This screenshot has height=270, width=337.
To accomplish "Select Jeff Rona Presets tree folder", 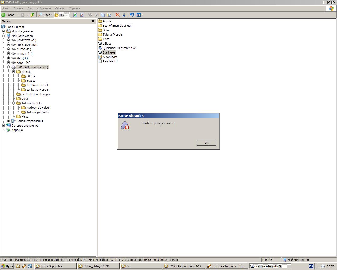I will (38, 85).
